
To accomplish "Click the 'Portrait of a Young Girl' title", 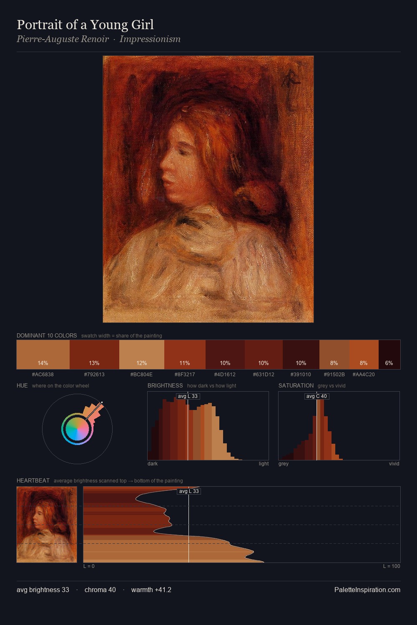I will pyautogui.click(x=85, y=25).
